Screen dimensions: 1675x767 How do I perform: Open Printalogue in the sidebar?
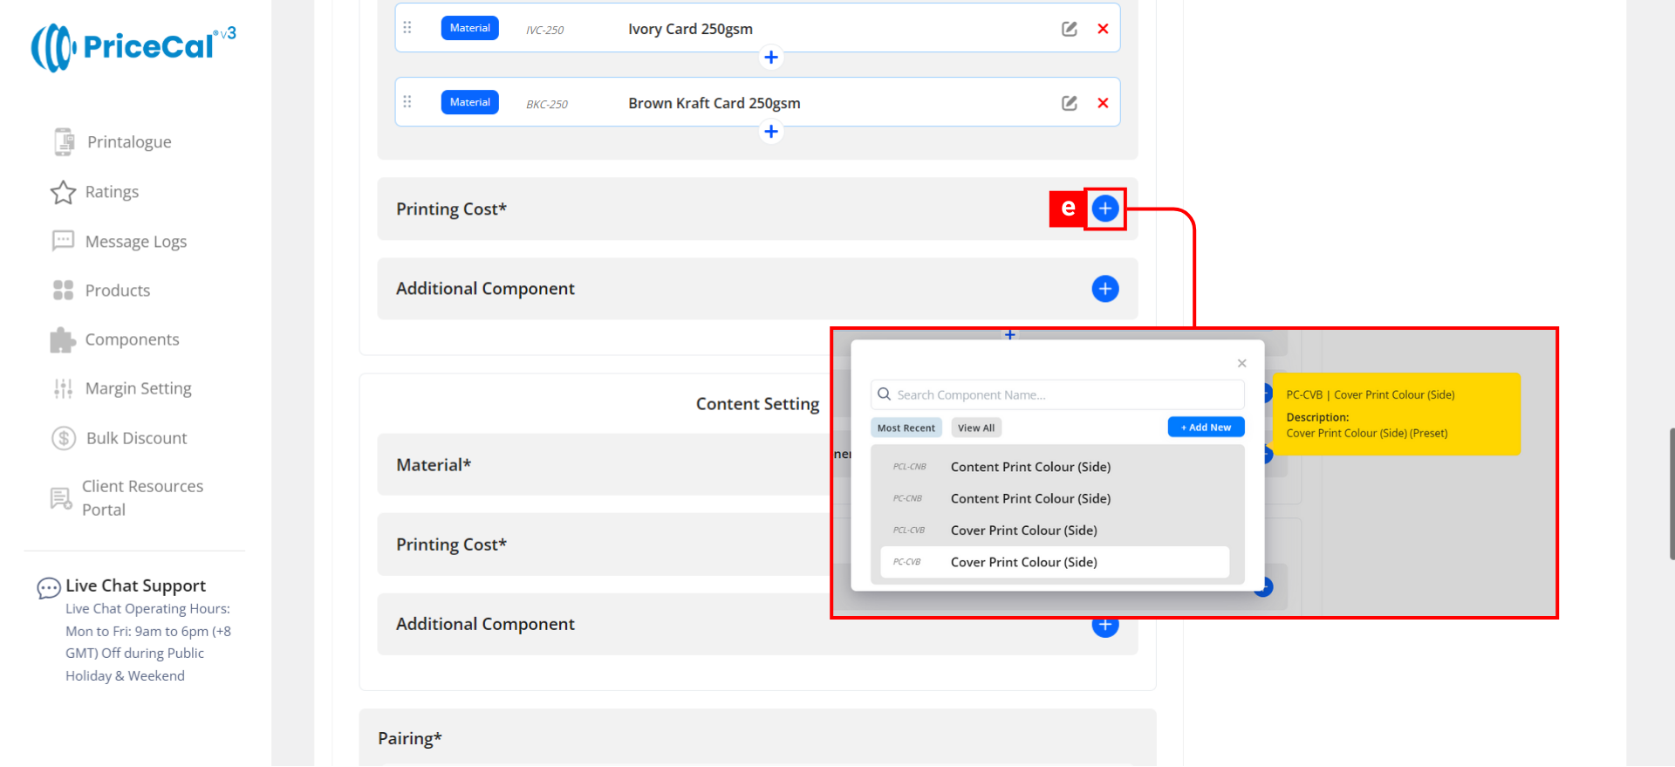coord(128,142)
